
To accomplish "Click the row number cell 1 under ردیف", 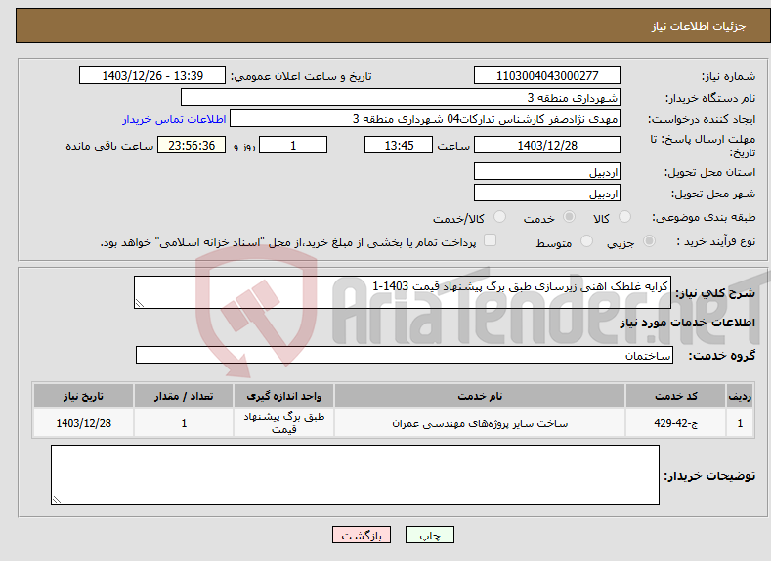I will click(740, 423).
